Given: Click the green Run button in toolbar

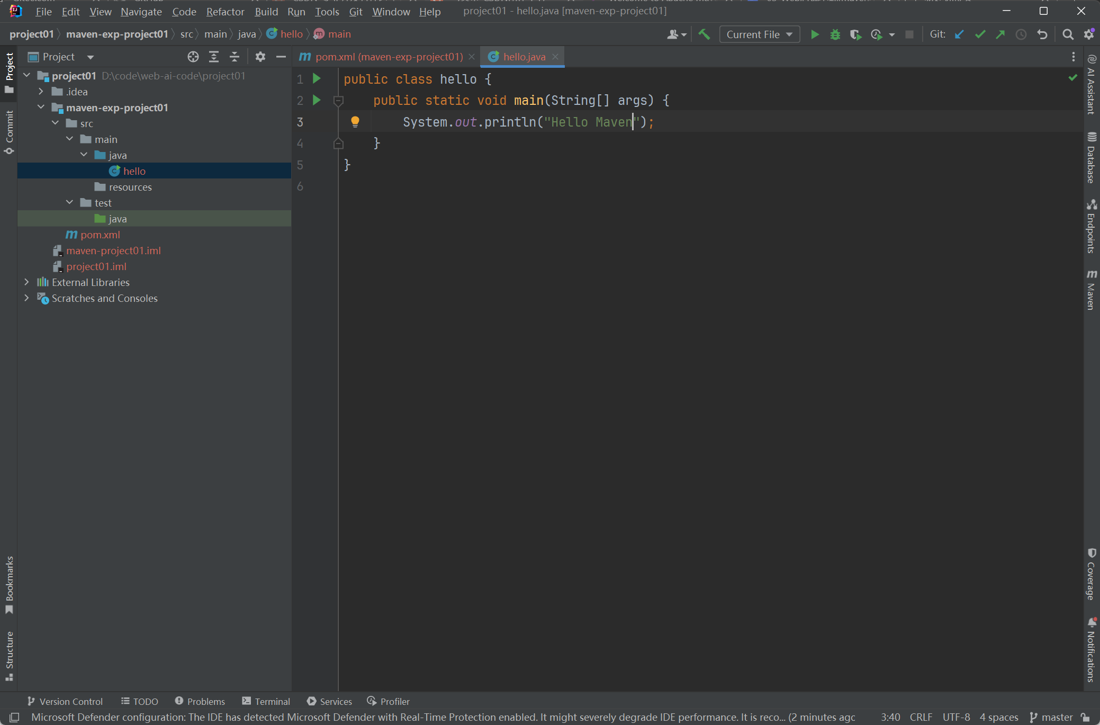Looking at the screenshot, I should click(815, 34).
